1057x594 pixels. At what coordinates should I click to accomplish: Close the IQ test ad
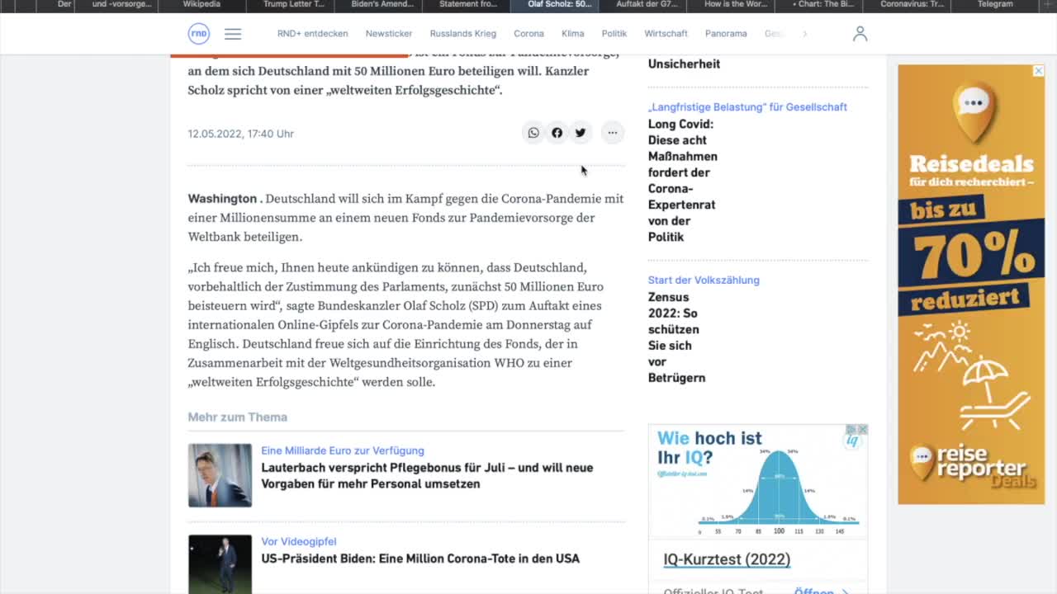[863, 430]
